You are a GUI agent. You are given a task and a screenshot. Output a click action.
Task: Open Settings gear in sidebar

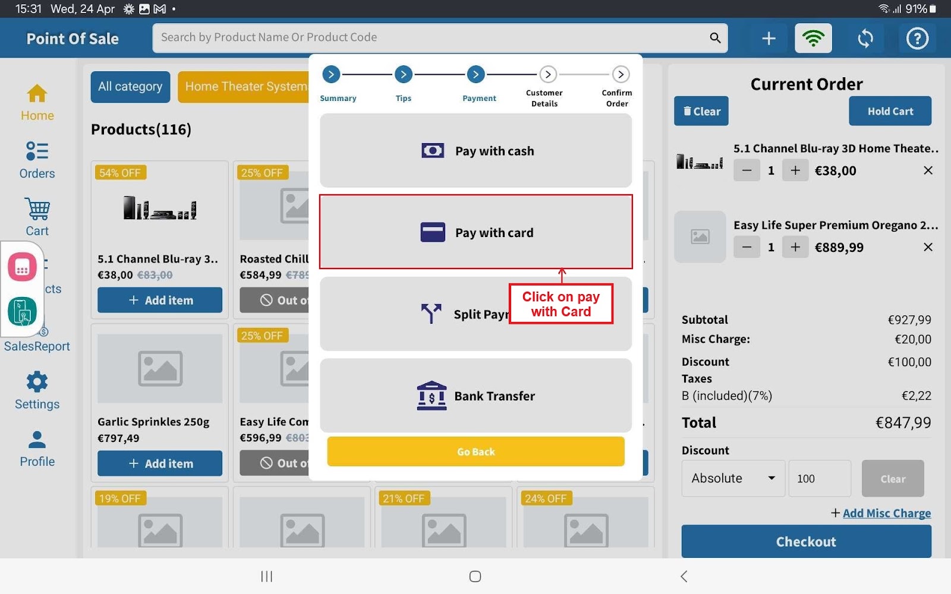pos(37,390)
